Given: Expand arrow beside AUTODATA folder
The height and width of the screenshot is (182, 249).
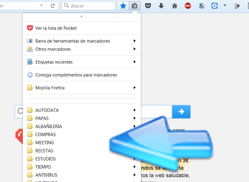Looking at the screenshot, I should 135,110.
